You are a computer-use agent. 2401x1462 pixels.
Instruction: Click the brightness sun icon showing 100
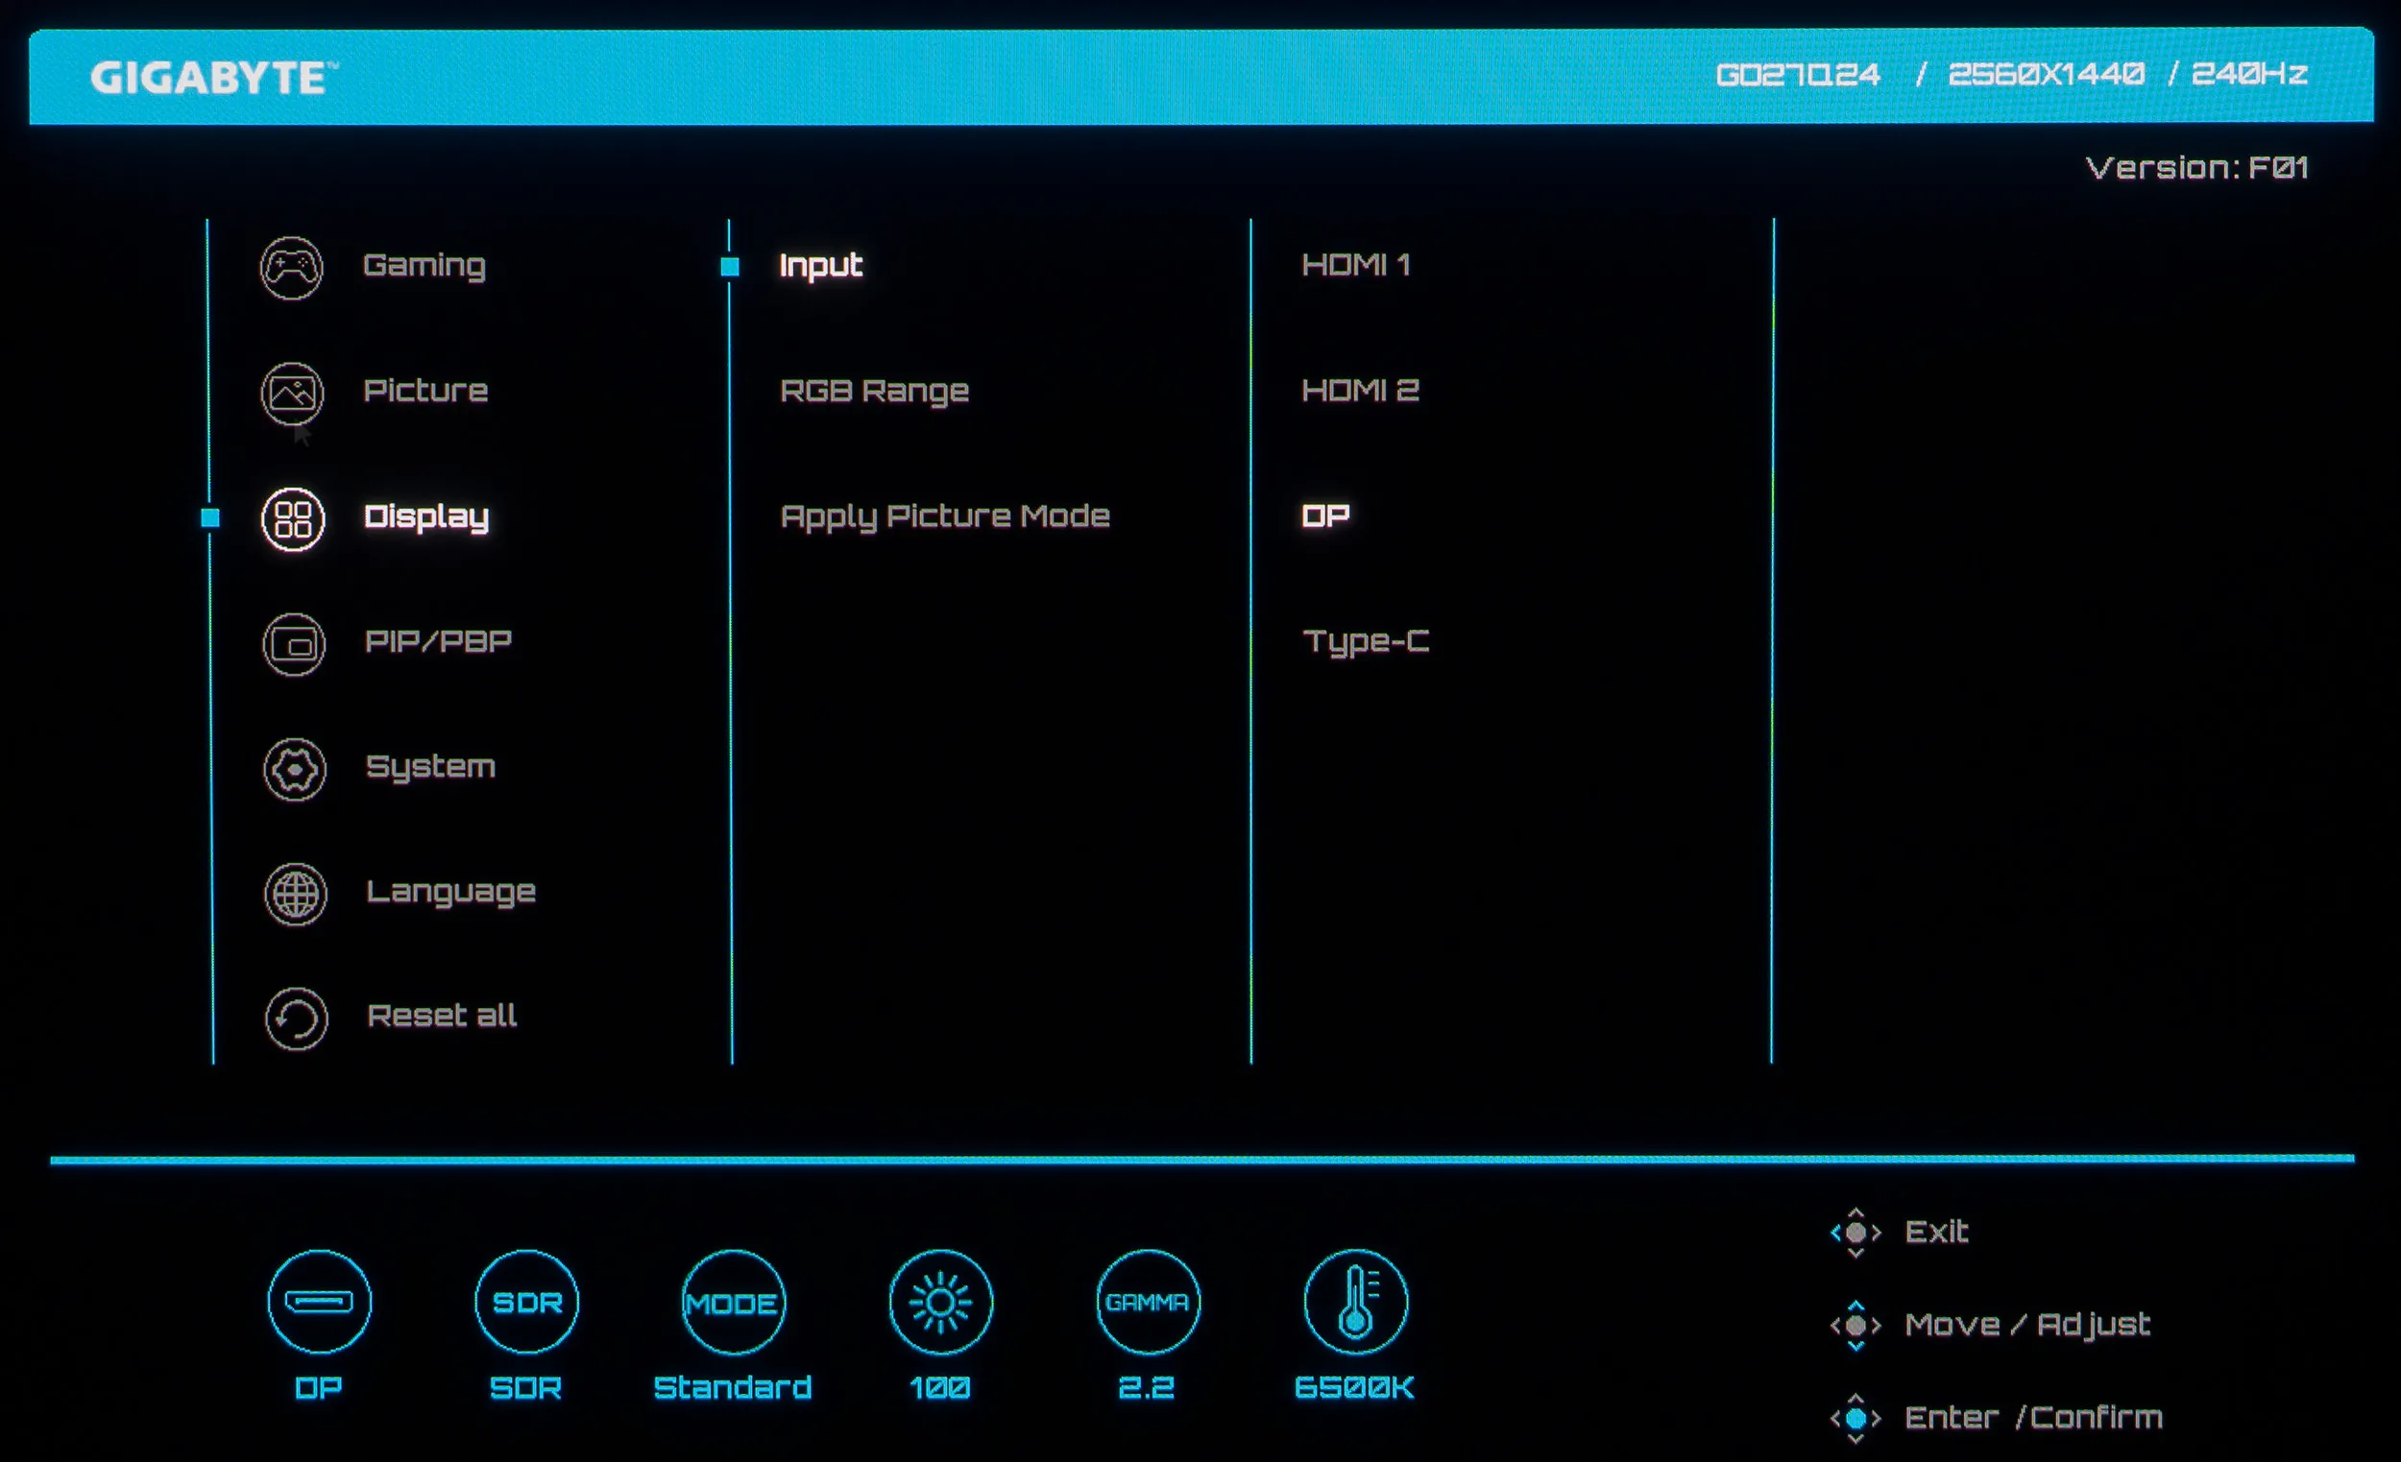click(x=940, y=1302)
